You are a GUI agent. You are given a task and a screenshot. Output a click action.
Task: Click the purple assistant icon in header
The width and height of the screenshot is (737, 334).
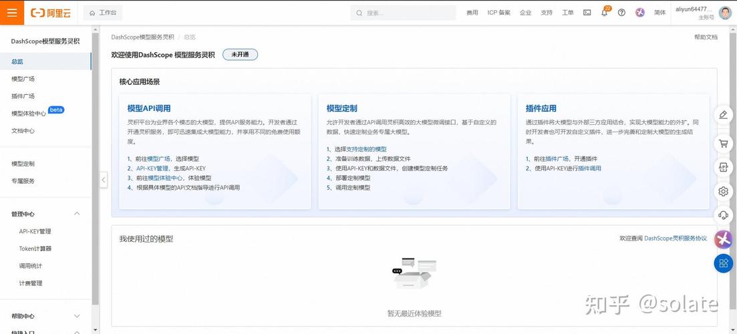639,13
